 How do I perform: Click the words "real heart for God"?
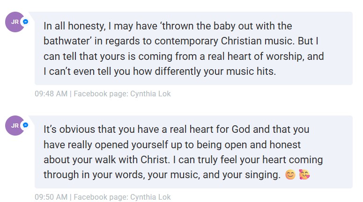point(210,130)
